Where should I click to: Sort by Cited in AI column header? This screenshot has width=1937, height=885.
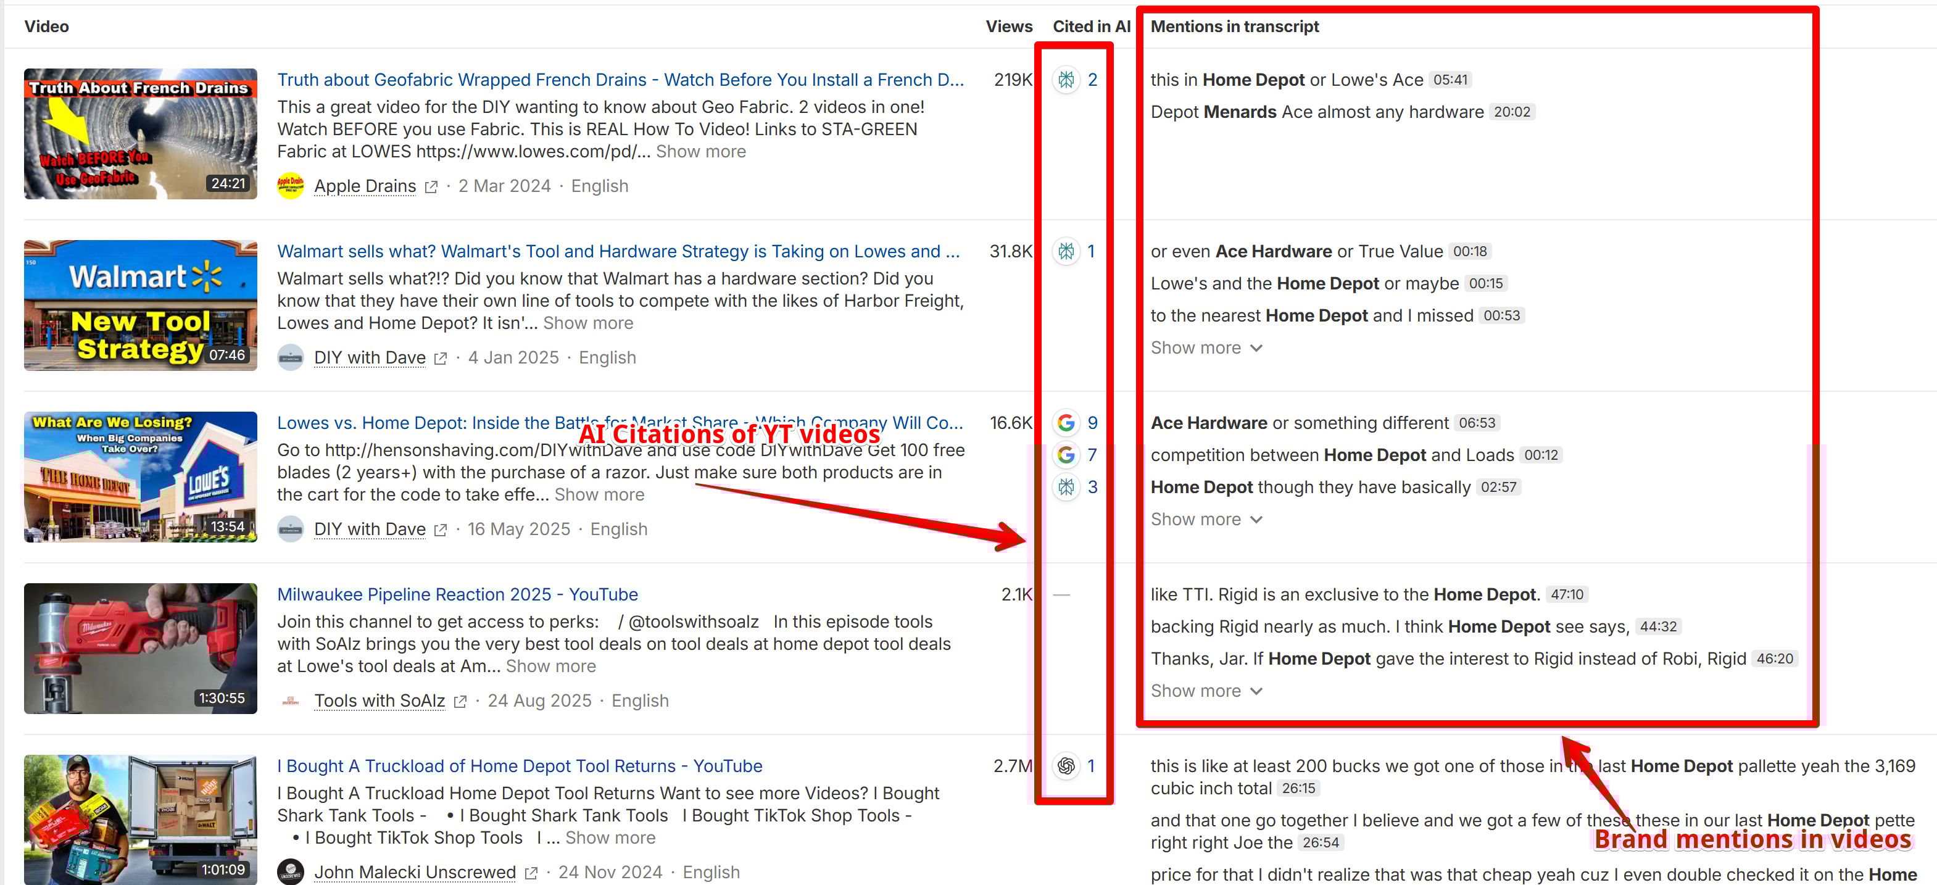click(x=1090, y=27)
